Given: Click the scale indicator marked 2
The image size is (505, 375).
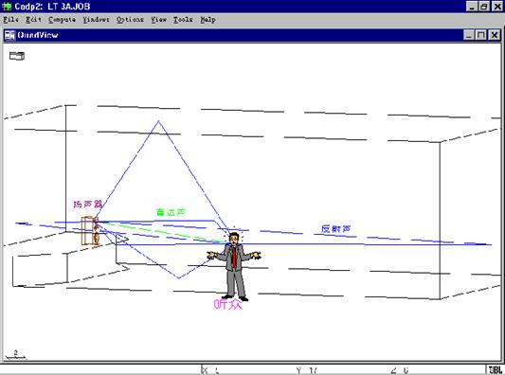Looking at the screenshot, I should coord(15,354).
